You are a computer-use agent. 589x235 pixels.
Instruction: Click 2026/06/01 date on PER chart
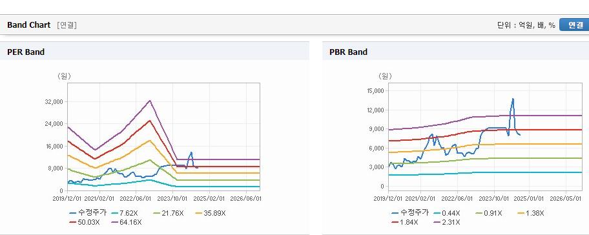[245, 198]
